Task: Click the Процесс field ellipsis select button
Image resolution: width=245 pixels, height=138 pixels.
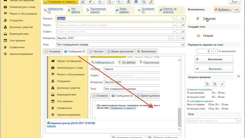Action: [179, 19]
